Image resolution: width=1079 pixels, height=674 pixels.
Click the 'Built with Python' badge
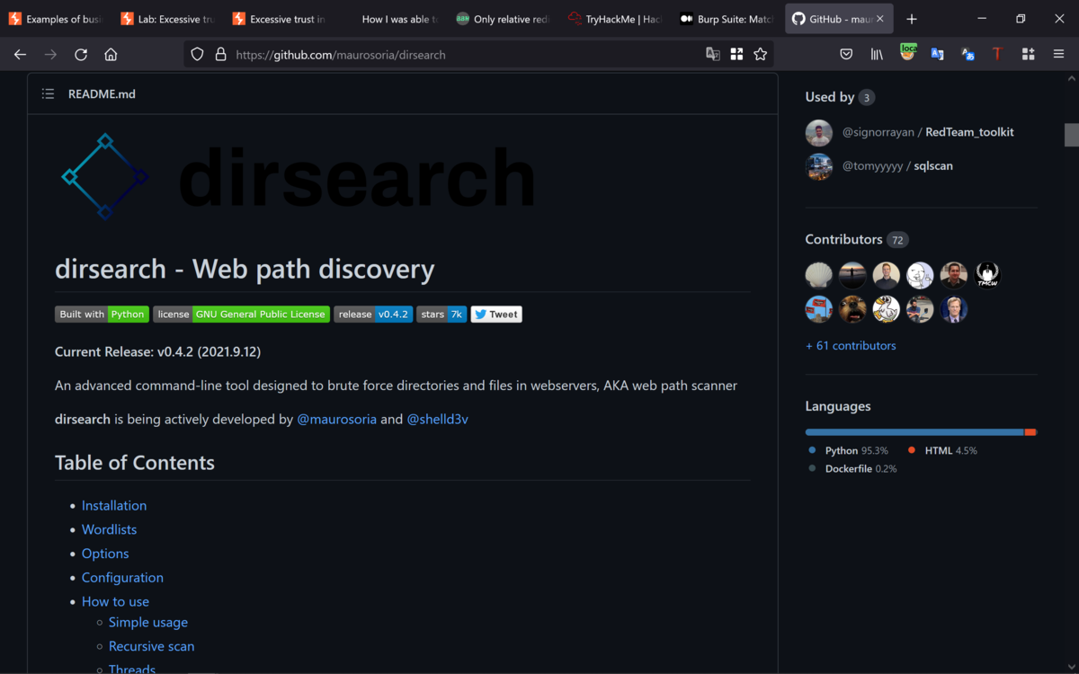point(102,315)
